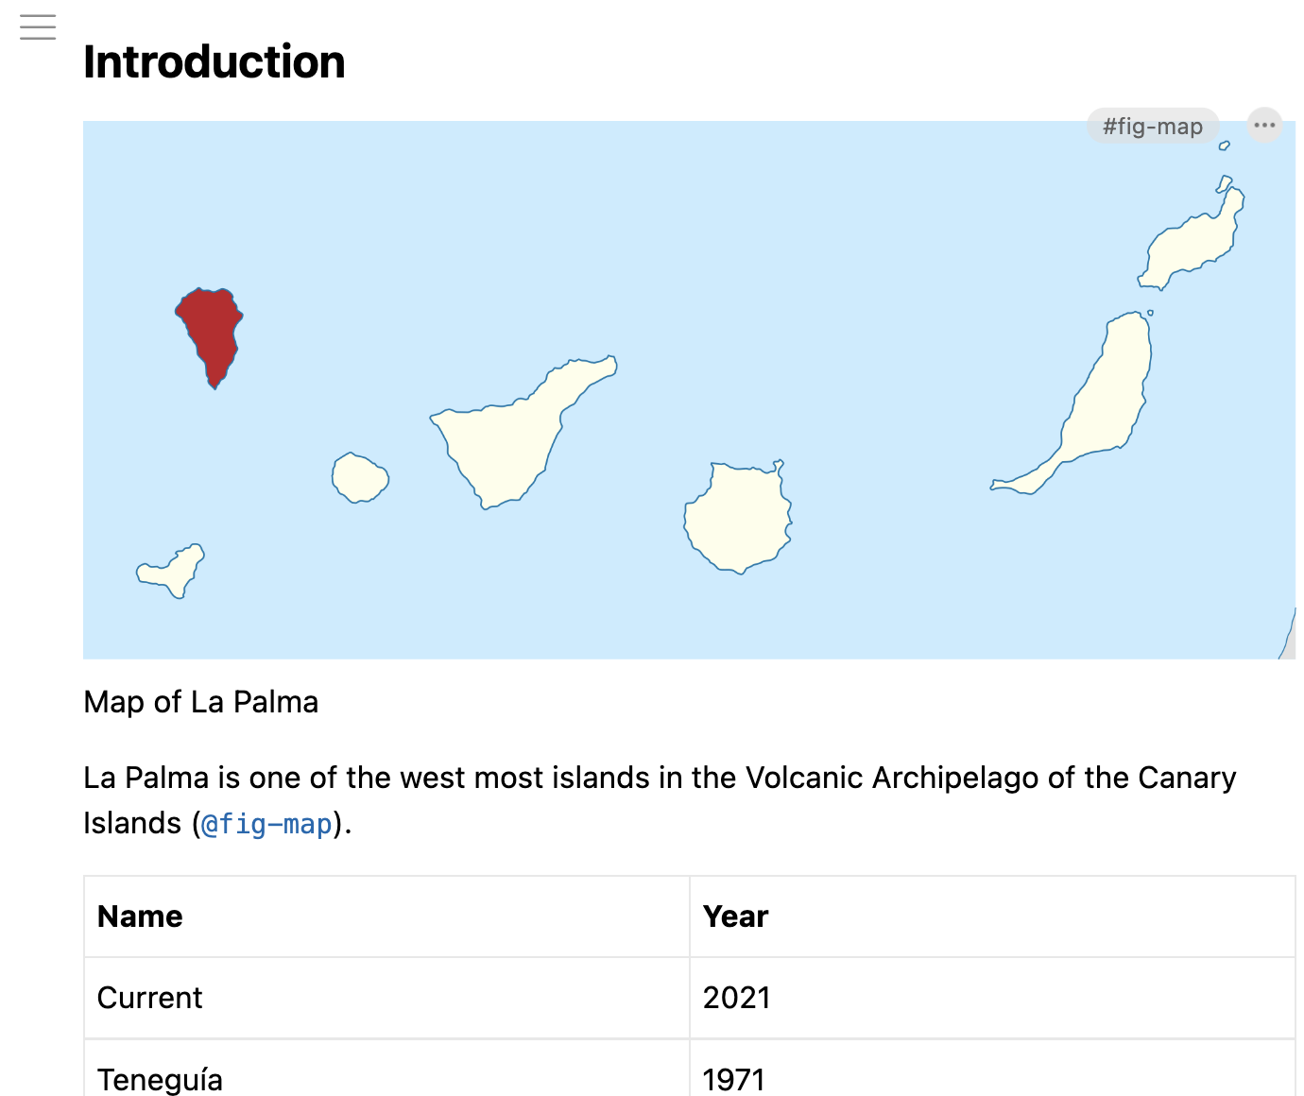Click the 'Map of La Palma' caption
This screenshot has width=1304, height=1096.
(200, 702)
